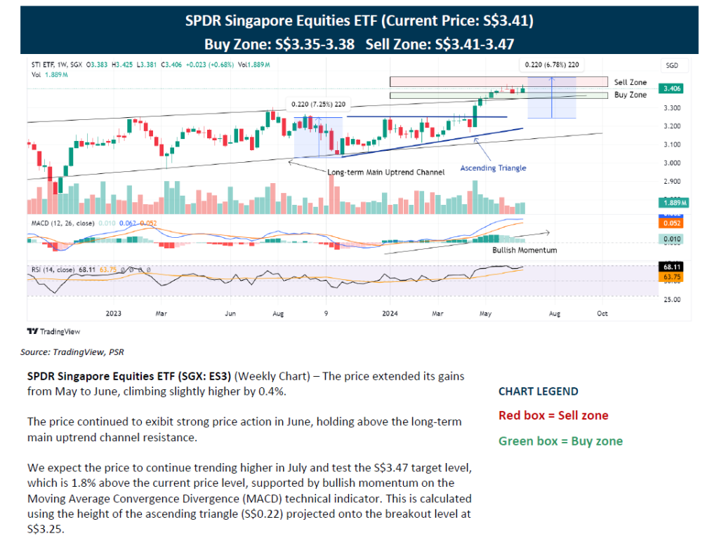Click the orange 0.052 MACD value tag
The height and width of the screenshot is (550, 719).
pos(670,223)
